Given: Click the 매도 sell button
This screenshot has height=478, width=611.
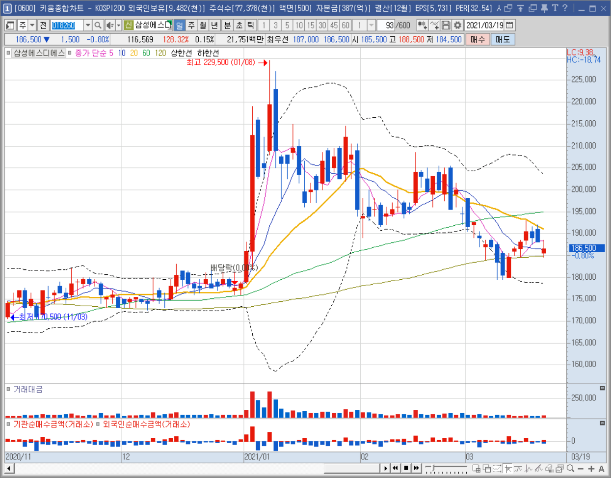Looking at the screenshot, I should pos(503,39).
